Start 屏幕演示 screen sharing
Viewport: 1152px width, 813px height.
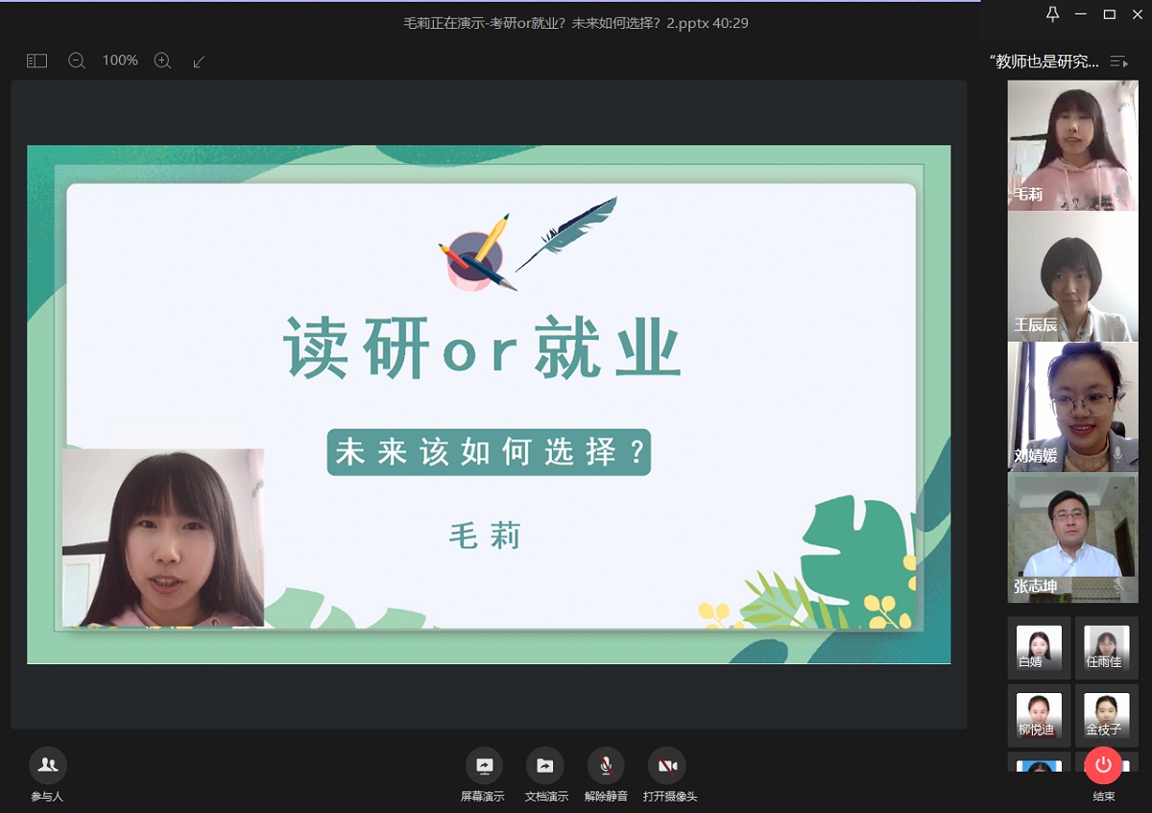point(483,766)
